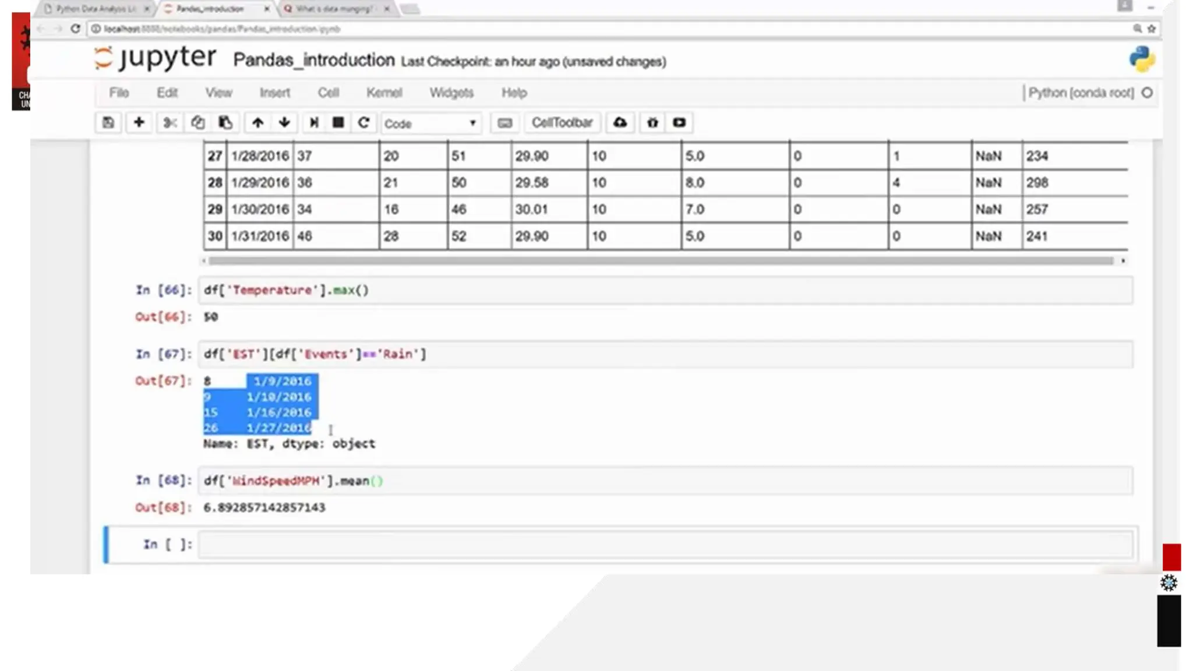The width and height of the screenshot is (1193, 671).
Task: Click the save notebook icon
Action: pos(108,123)
